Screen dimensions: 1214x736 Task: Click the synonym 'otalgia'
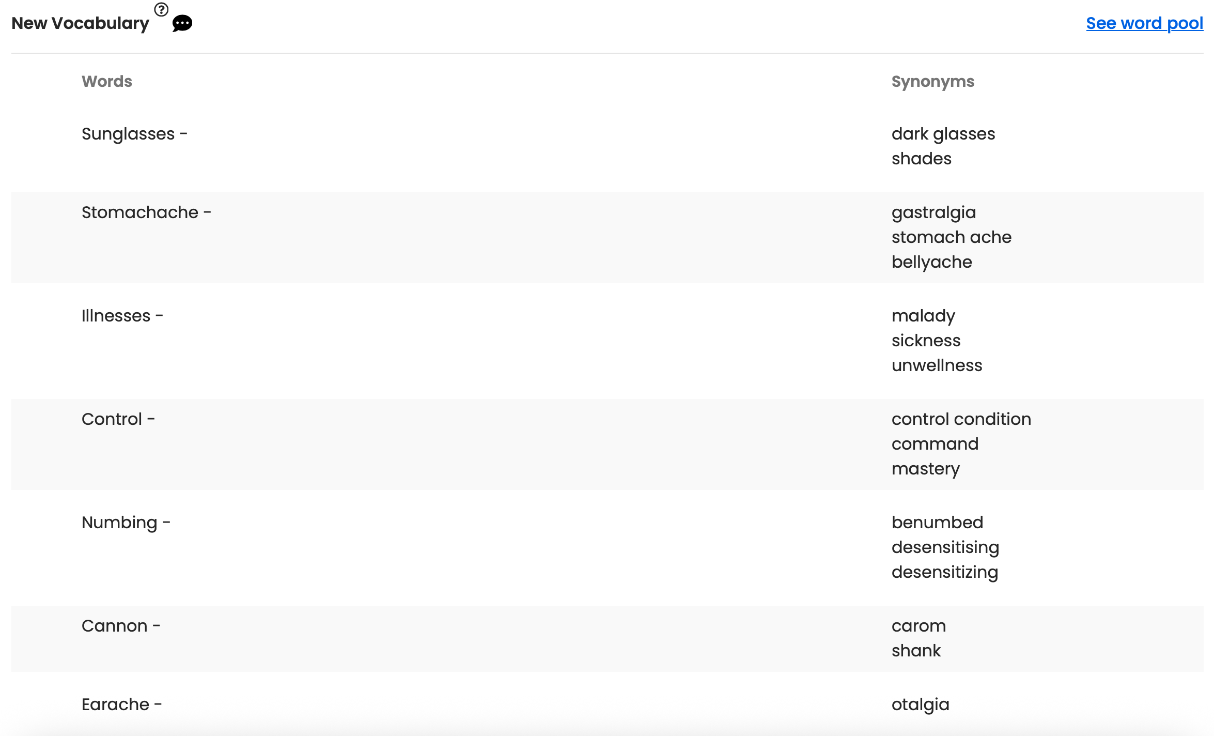[920, 704]
